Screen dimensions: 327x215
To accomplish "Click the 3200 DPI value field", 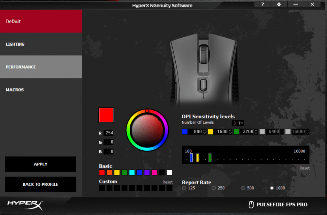I will point(247,132).
